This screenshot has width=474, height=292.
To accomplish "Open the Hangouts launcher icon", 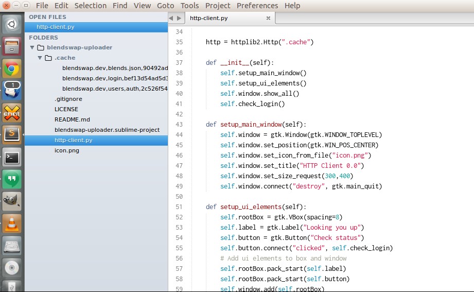I will click(12, 179).
